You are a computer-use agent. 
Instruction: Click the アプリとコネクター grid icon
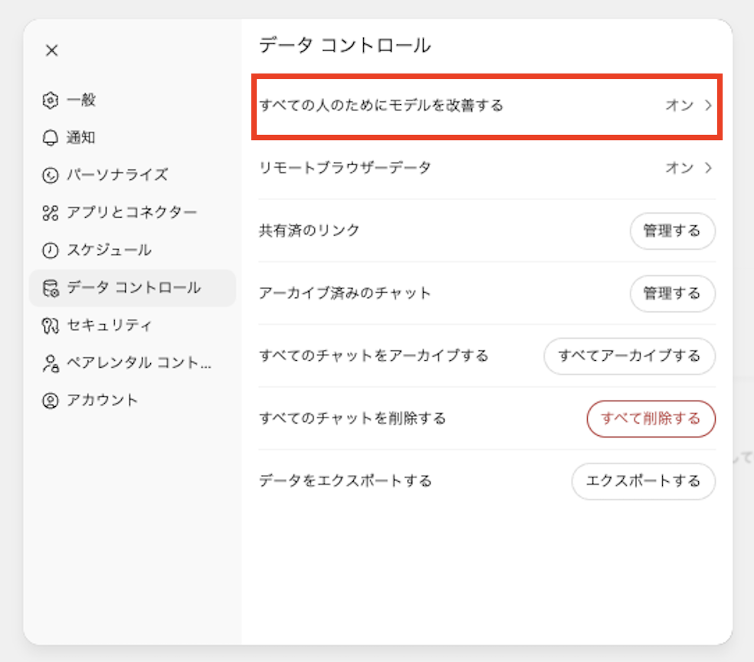pos(51,213)
